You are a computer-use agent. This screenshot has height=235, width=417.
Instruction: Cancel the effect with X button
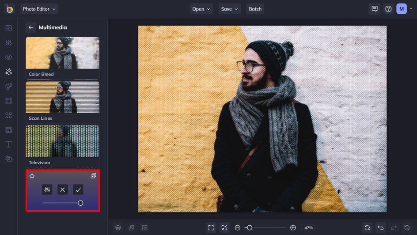[62, 190]
